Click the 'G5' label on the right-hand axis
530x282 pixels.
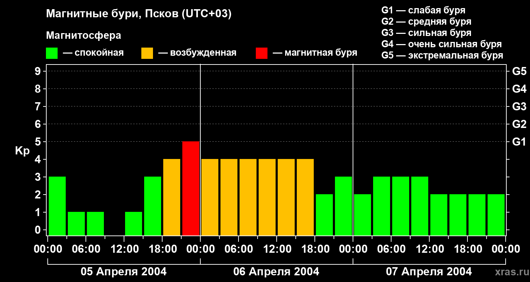coord(519,71)
